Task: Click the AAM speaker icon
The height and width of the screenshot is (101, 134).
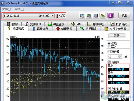Action: pyautogui.click(x=73, y=24)
